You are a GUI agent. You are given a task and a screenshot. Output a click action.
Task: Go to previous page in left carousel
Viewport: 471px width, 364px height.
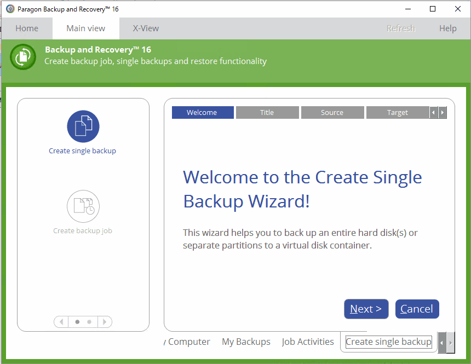[x=61, y=322]
